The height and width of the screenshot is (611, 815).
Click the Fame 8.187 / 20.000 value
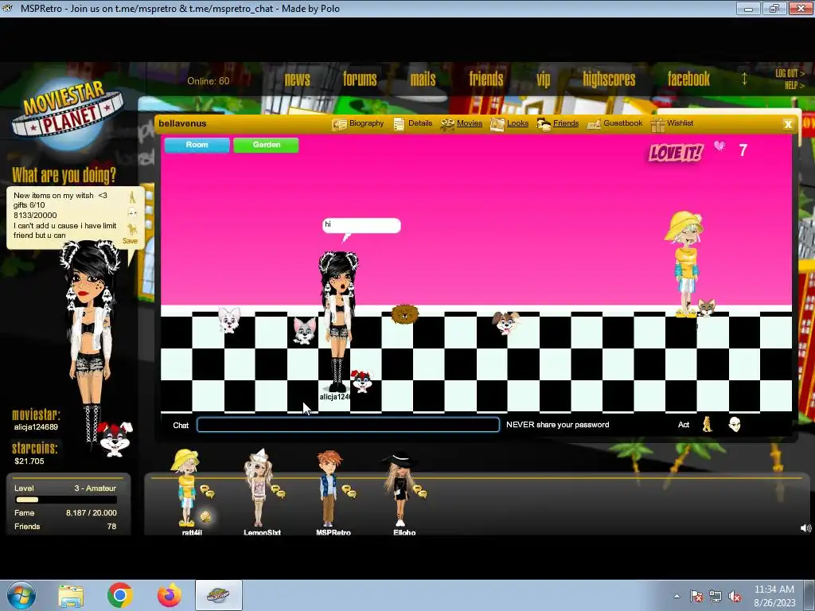tap(91, 513)
